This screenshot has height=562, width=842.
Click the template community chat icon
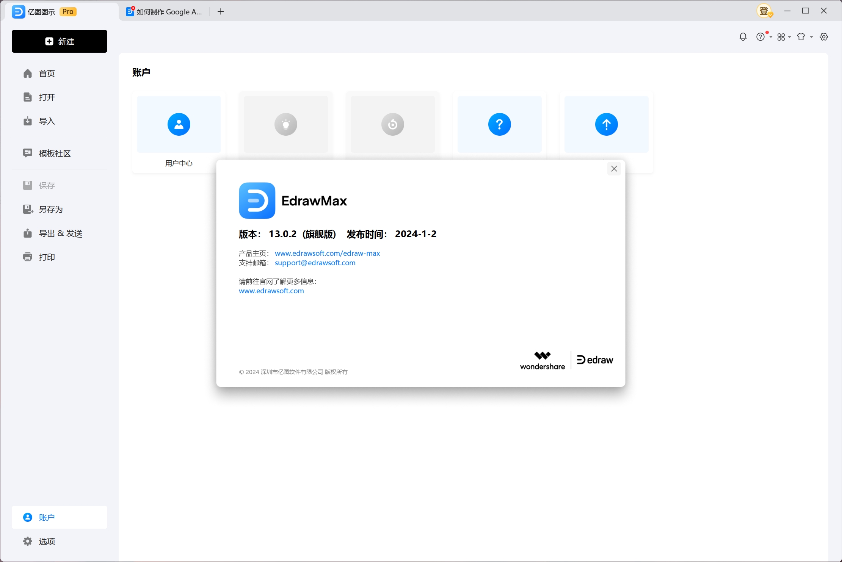point(28,153)
